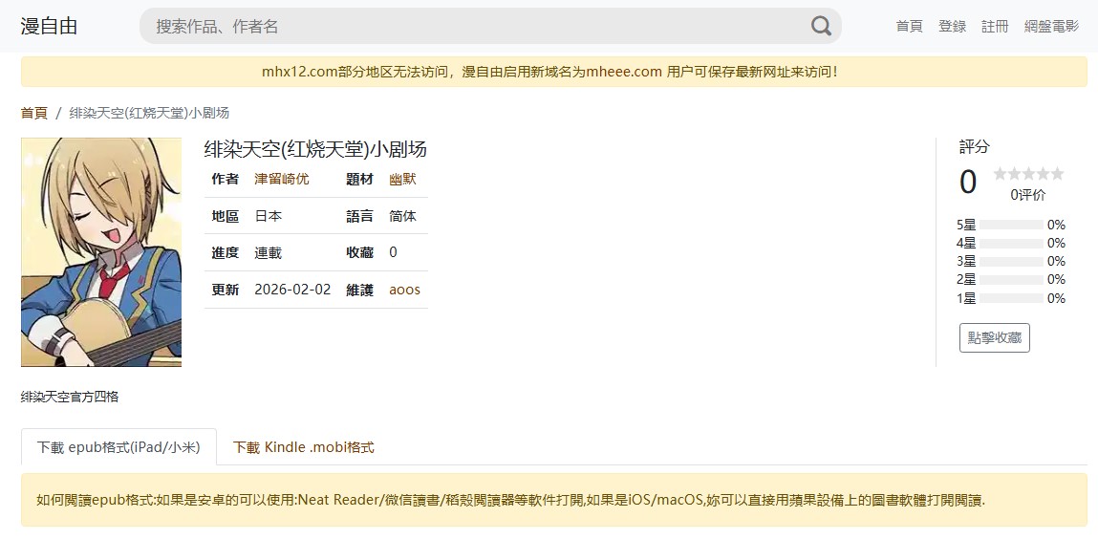
Task: Click the 首頁 breadcrumb link
Action: pyautogui.click(x=33, y=113)
